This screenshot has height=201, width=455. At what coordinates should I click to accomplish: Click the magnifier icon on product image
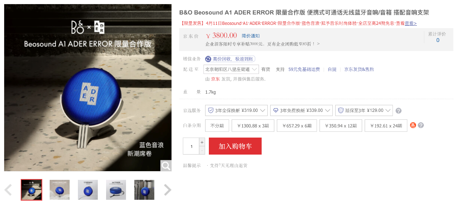(x=166, y=166)
